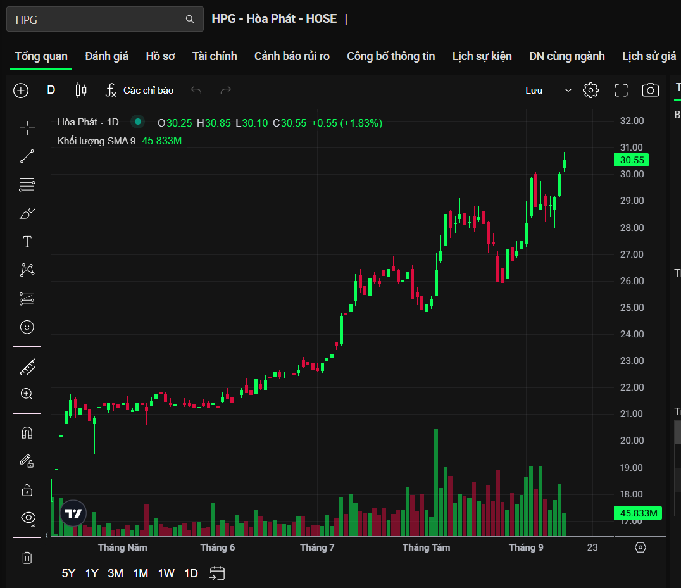
Task: Set range to 1Y
Action: 92,573
